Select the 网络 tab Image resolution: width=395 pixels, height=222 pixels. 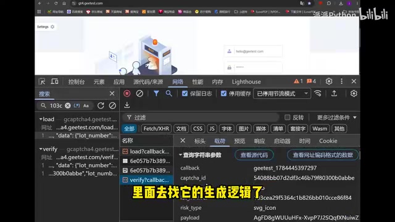click(x=178, y=82)
